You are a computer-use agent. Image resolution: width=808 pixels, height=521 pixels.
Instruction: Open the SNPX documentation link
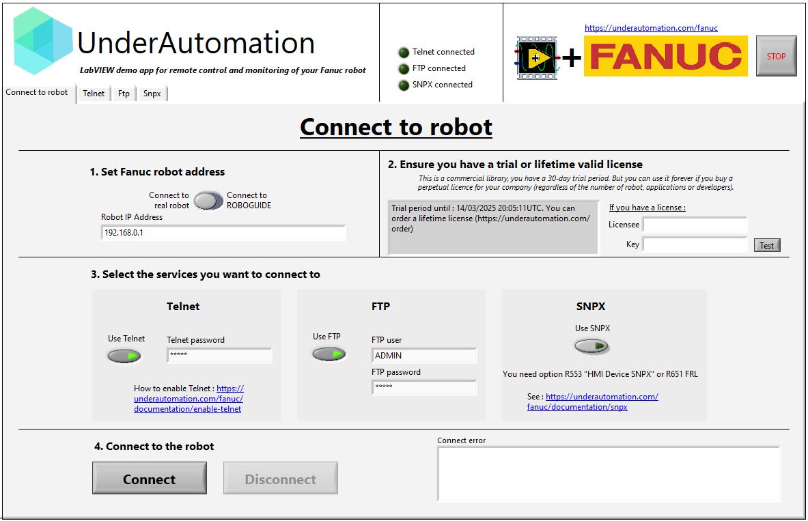tap(593, 402)
